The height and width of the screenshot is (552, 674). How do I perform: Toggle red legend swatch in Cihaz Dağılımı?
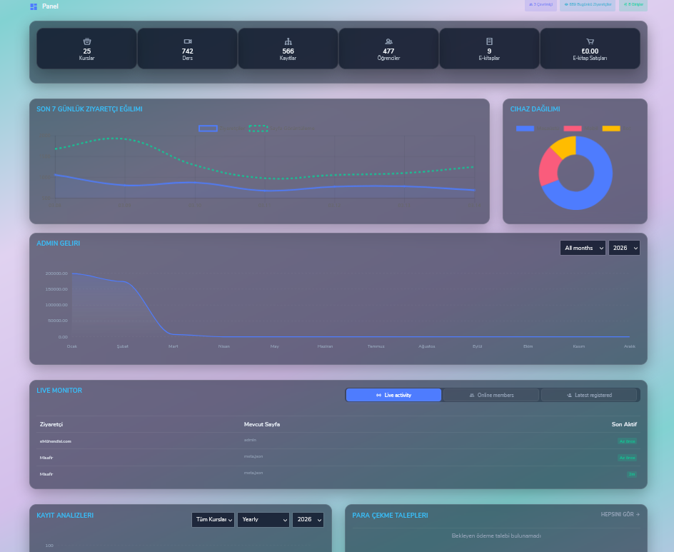coord(573,128)
